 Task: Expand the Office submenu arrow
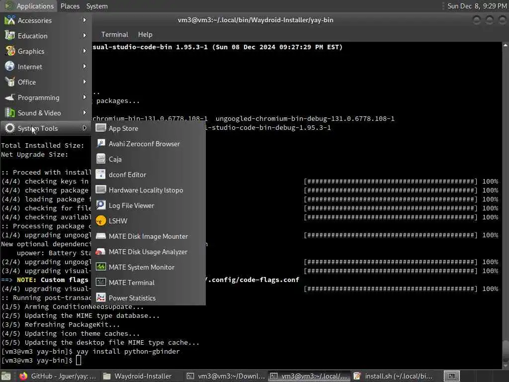[x=85, y=82]
